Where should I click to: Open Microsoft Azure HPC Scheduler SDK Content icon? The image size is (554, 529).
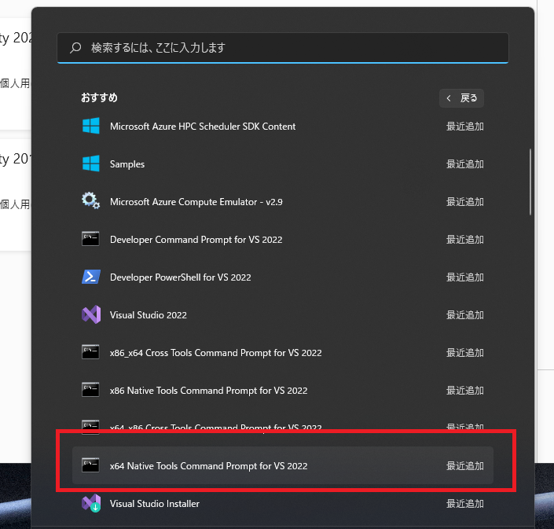point(91,126)
